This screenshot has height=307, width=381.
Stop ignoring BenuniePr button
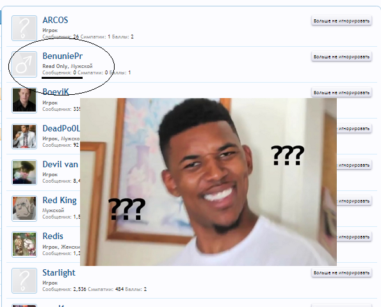point(341,56)
